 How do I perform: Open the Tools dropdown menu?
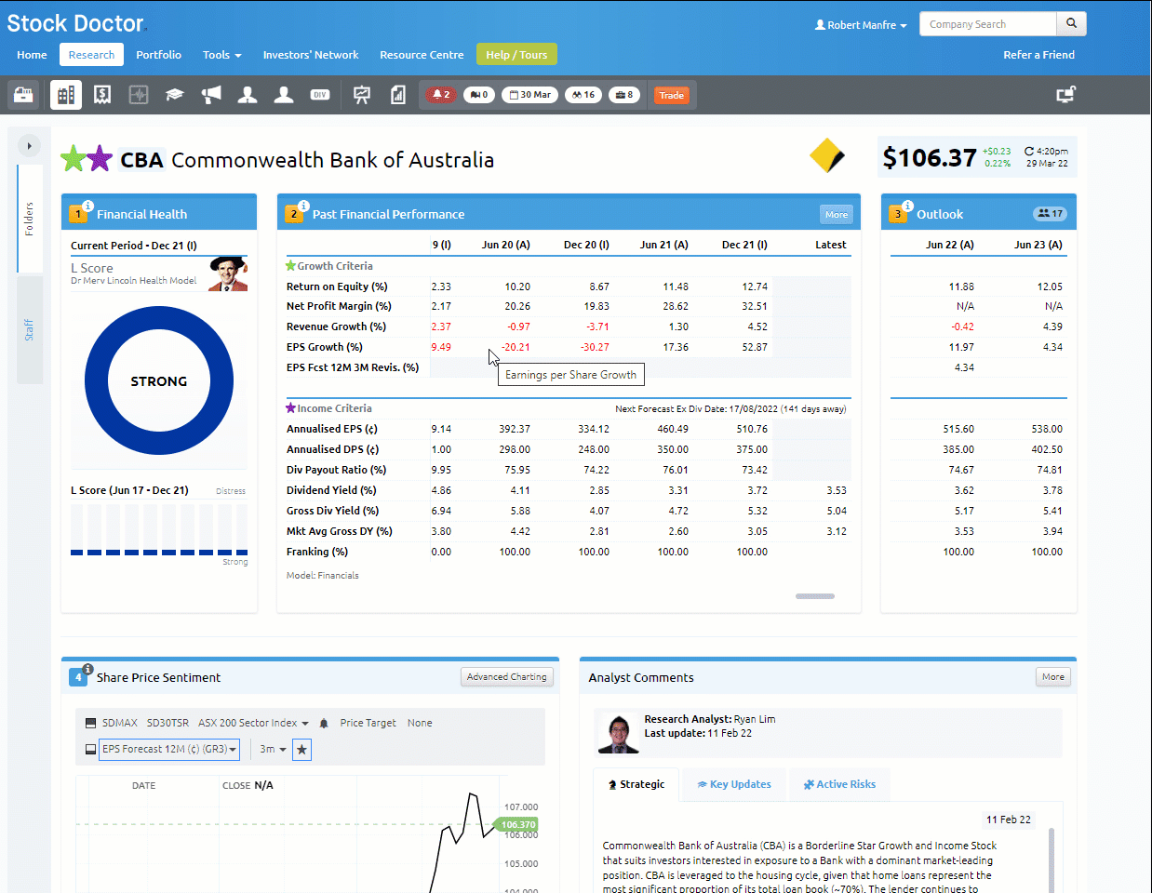pyautogui.click(x=222, y=55)
